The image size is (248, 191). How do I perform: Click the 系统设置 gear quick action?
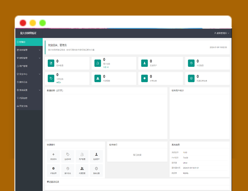click(96, 170)
